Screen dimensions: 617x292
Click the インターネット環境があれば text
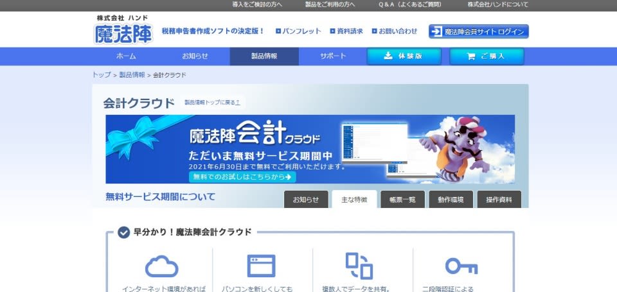click(164, 289)
